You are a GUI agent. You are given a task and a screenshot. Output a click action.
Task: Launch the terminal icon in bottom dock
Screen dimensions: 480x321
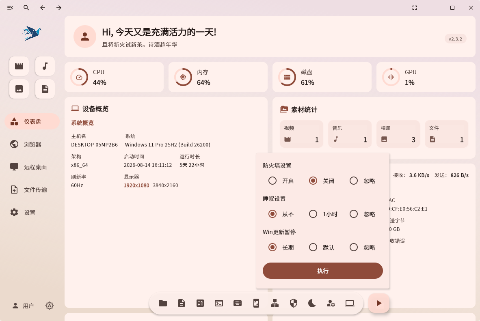coord(219,303)
